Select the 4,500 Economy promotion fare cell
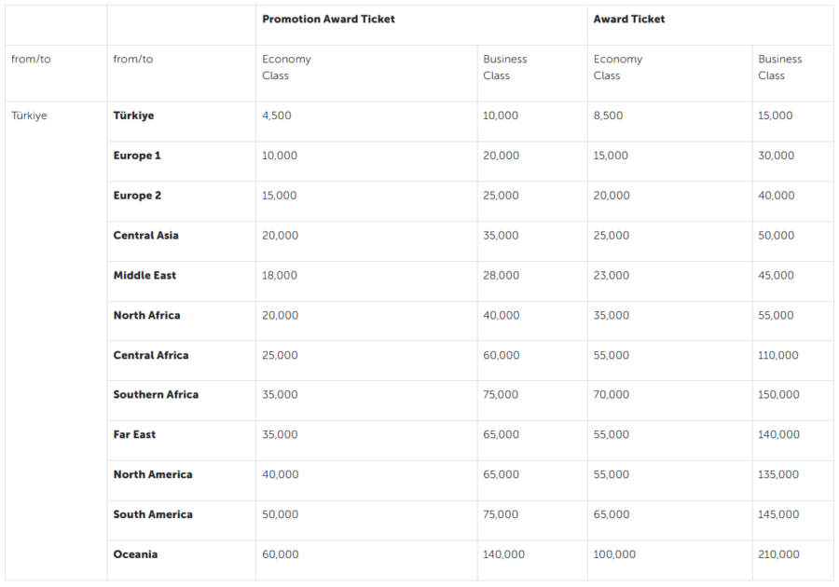 278,116
